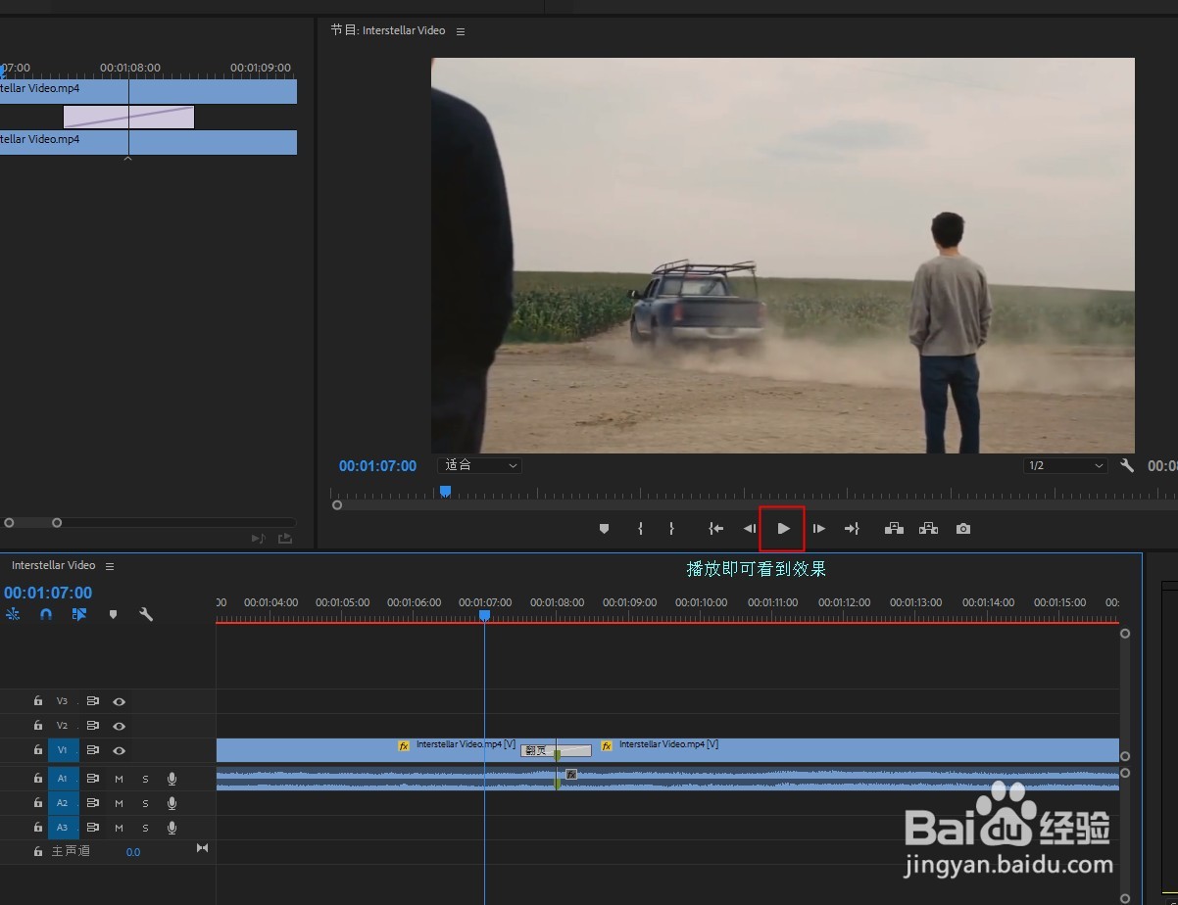The height and width of the screenshot is (905, 1178).
Task: Enable voice-over record on A3
Action: [172, 828]
